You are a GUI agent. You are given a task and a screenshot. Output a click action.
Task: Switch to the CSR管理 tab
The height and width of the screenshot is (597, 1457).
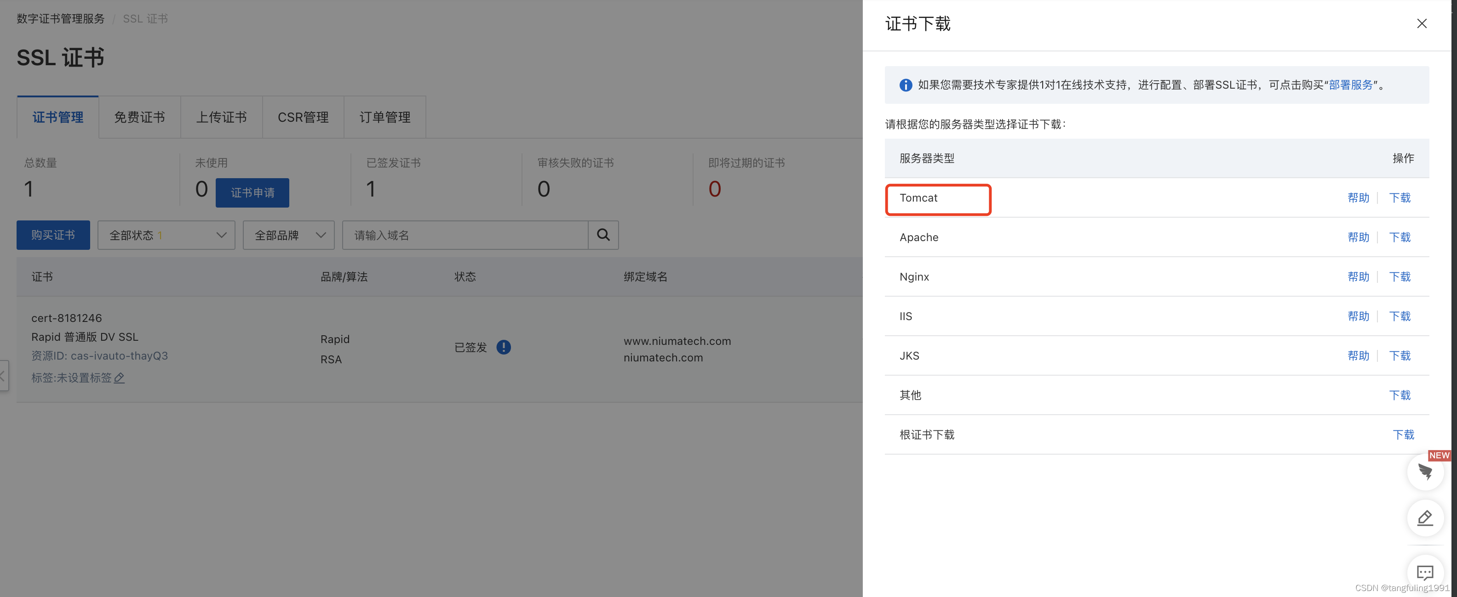click(x=303, y=117)
